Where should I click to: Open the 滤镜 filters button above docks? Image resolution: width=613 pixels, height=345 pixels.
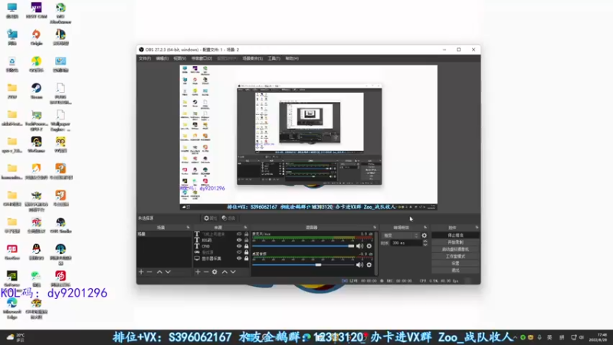coord(228,219)
